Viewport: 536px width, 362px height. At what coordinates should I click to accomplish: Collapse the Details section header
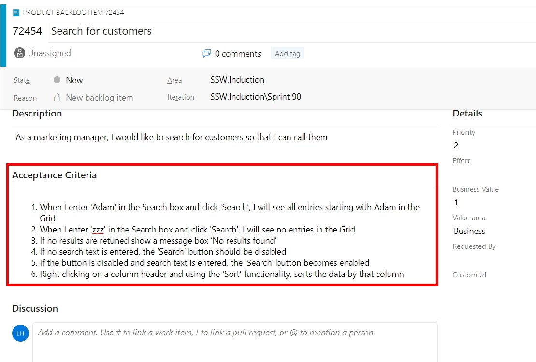pos(467,114)
